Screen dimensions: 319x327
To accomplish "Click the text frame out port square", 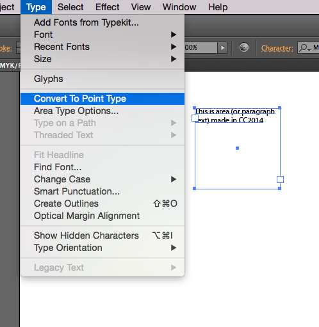I will (x=280, y=179).
